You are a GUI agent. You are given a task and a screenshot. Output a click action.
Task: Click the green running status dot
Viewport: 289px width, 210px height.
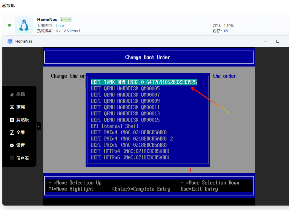tap(9, 25)
